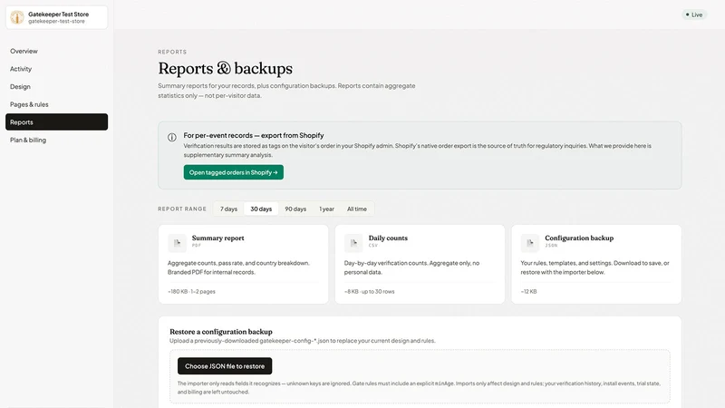Viewport: 725px width, 408px height.
Task: Navigate to Pages & rules
Action: [56, 104]
